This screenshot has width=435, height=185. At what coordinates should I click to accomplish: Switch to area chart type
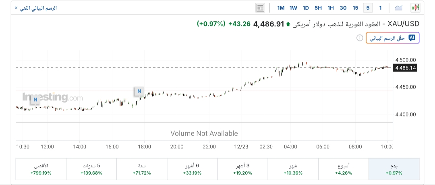pos(399,8)
